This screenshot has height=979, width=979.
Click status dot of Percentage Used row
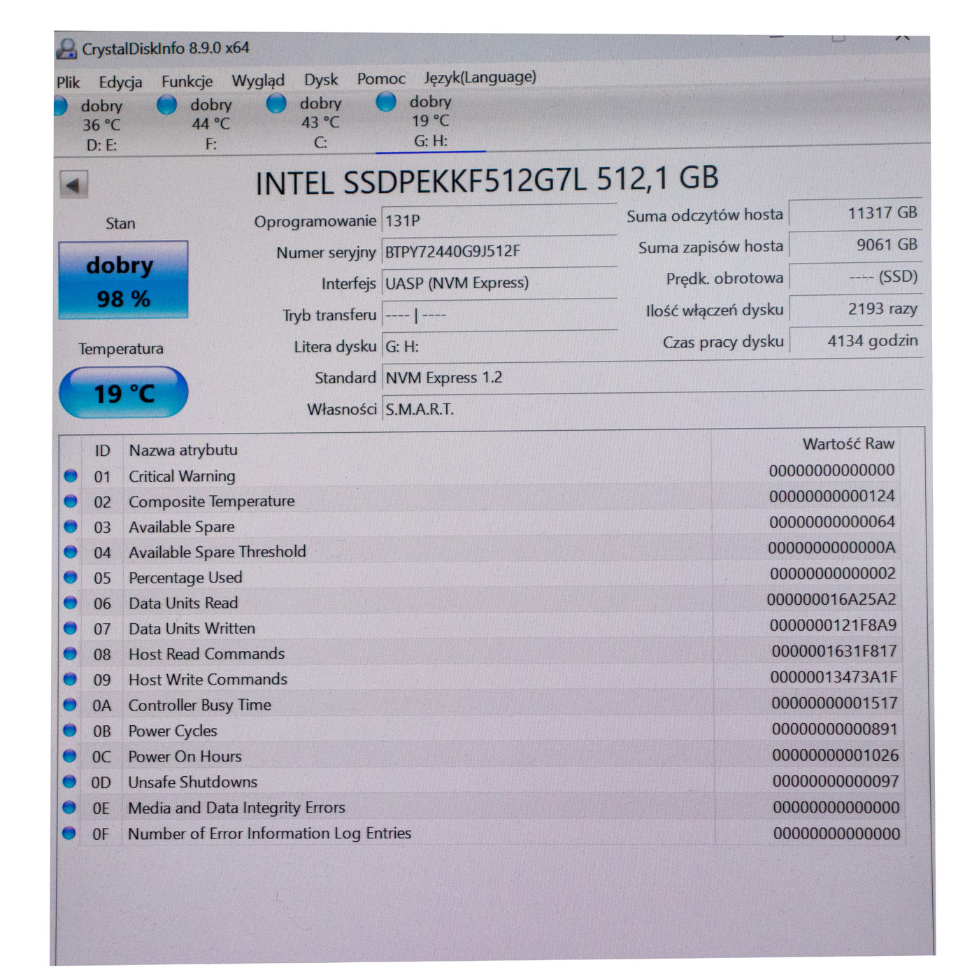pyautogui.click(x=70, y=577)
